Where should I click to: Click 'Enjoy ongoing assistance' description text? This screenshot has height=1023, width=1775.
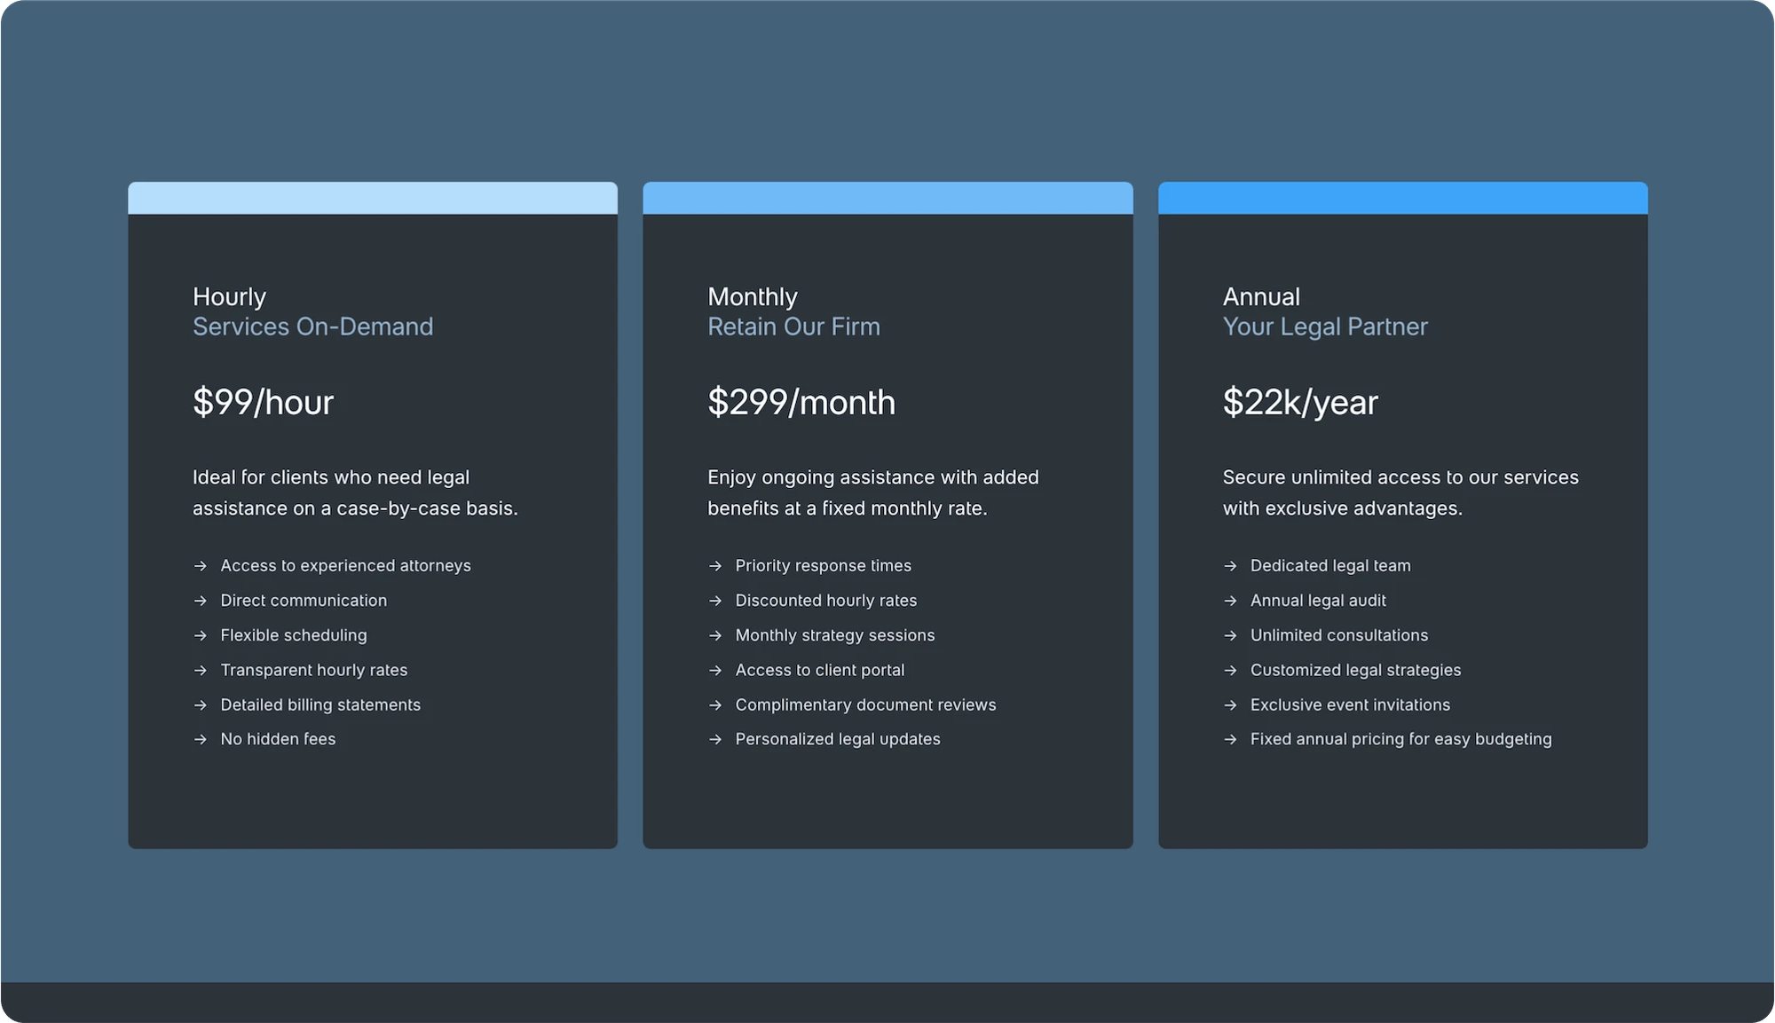(872, 492)
